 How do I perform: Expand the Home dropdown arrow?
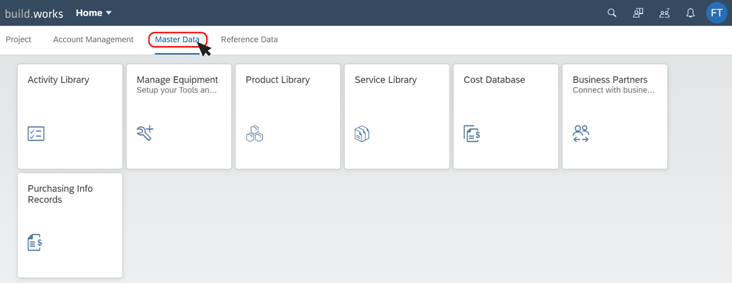pos(109,13)
